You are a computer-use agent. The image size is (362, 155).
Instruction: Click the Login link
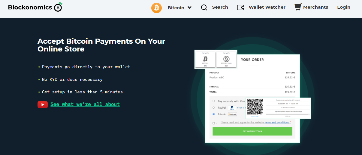(x=344, y=7)
